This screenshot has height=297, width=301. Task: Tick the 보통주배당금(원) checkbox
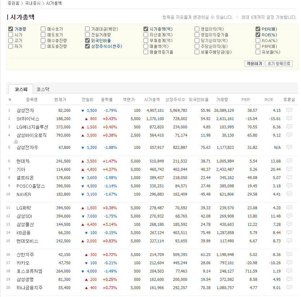(x=197, y=52)
